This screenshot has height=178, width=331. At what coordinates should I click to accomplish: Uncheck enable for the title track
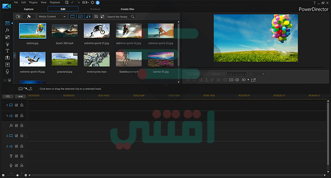[17, 156]
